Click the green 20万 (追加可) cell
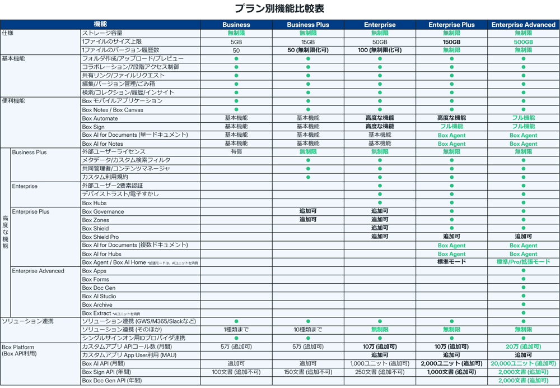 [523, 347]
